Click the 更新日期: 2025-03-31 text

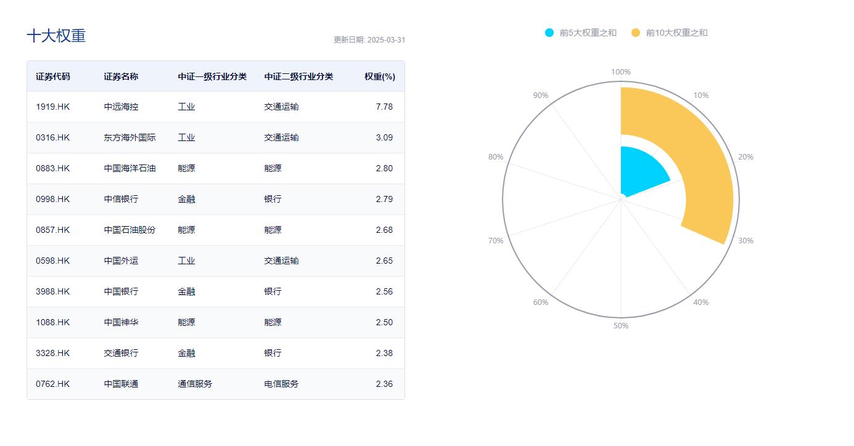(369, 39)
